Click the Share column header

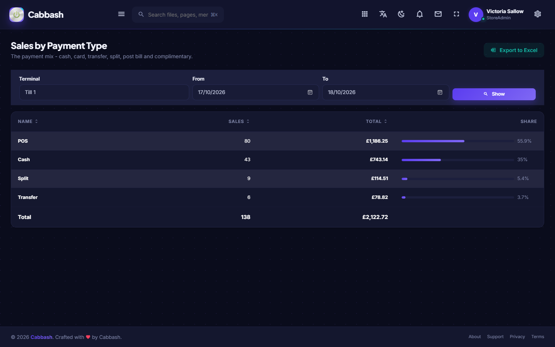click(x=528, y=121)
